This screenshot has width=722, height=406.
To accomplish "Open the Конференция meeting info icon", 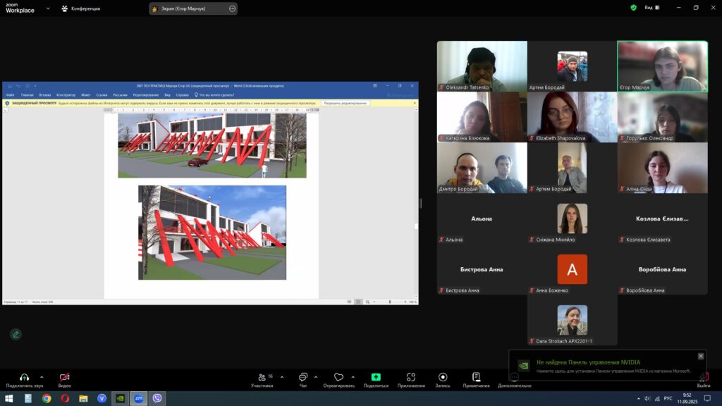I will coord(64,8).
